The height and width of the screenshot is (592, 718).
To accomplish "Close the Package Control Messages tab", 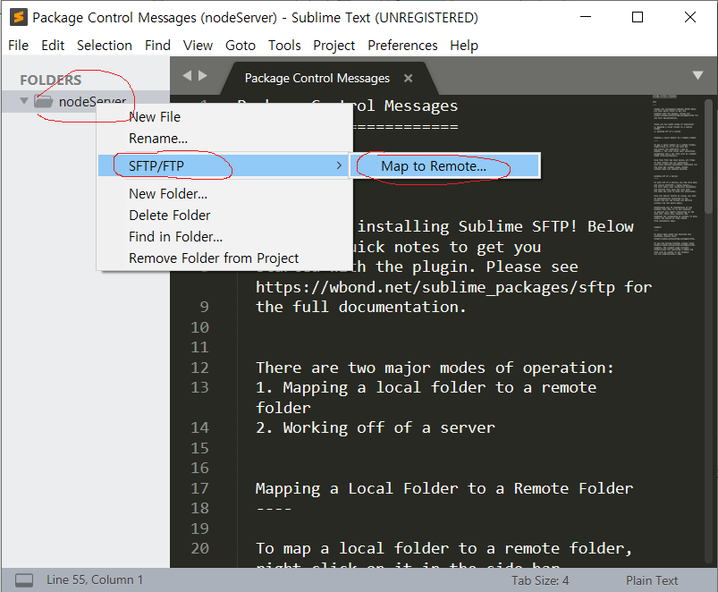I will 408,79.
